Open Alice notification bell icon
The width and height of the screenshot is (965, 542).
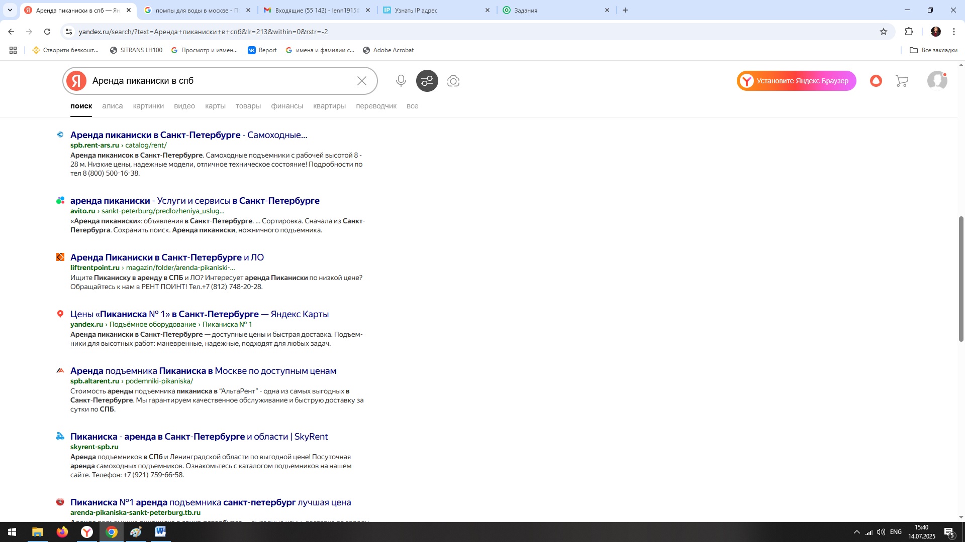[x=876, y=81]
